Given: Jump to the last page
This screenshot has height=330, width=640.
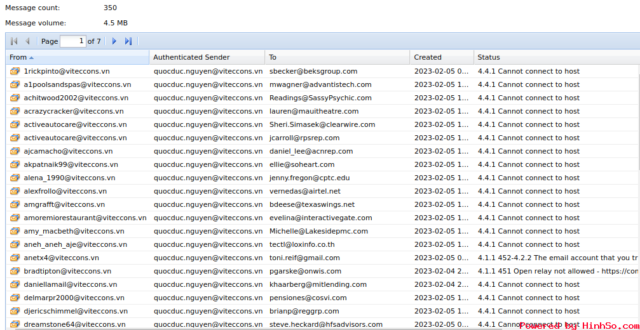Looking at the screenshot, I should coord(128,41).
